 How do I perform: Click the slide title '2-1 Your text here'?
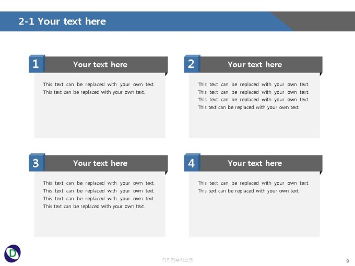(x=62, y=21)
